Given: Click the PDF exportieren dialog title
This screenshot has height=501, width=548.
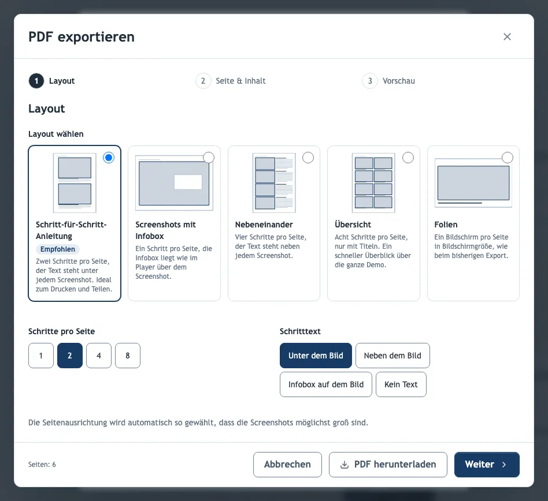Looking at the screenshot, I should tap(82, 37).
